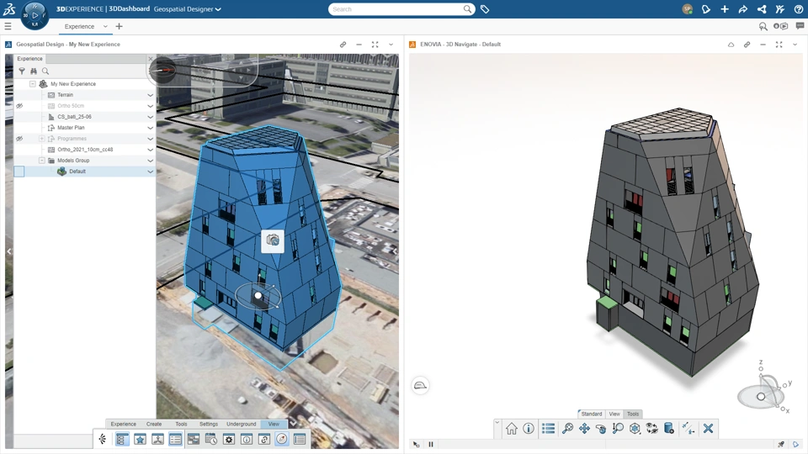Toggle the list panel icon in the View toolbar
Screen dimensions: 808x454
[x=175, y=439]
